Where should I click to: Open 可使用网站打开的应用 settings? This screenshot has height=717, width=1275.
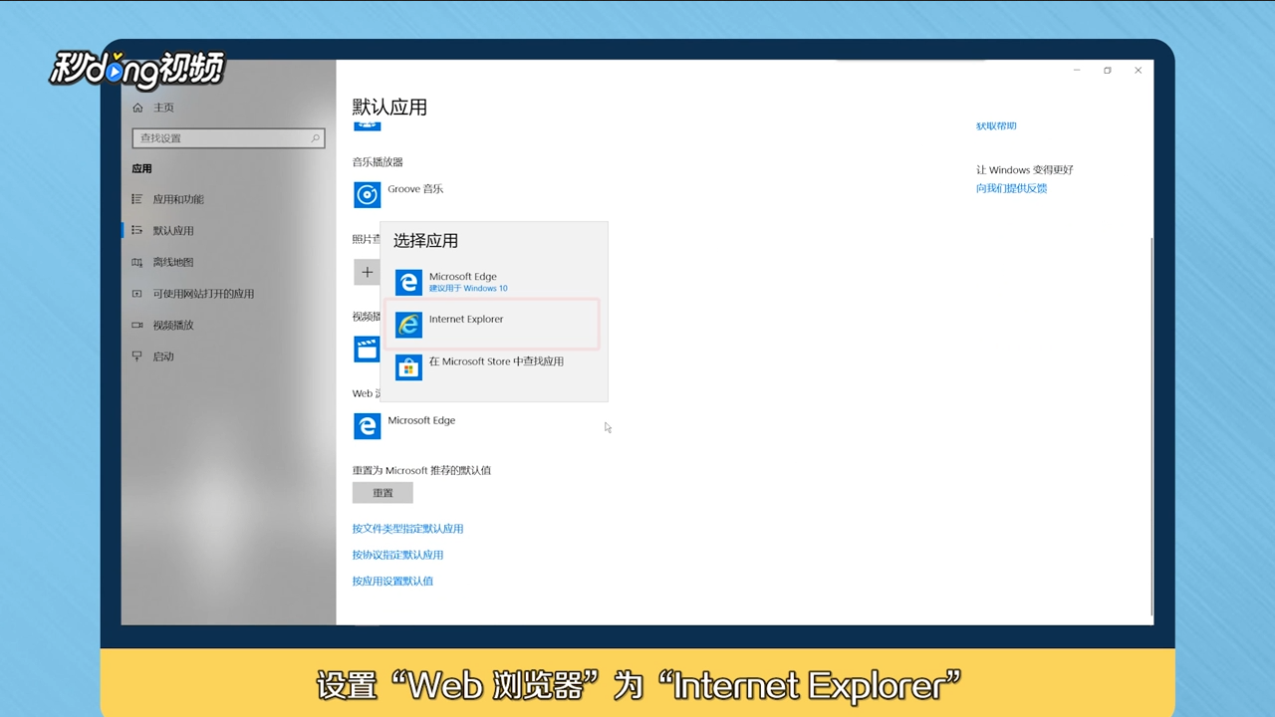(x=203, y=294)
